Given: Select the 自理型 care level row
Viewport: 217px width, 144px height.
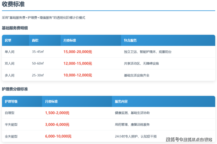Looking at the screenshot, I should [x=10, y=113].
